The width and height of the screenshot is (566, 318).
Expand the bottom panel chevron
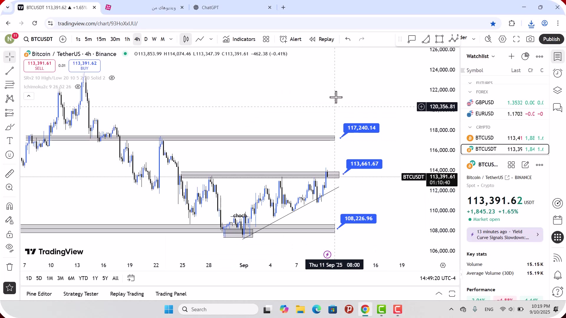coord(439,294)
